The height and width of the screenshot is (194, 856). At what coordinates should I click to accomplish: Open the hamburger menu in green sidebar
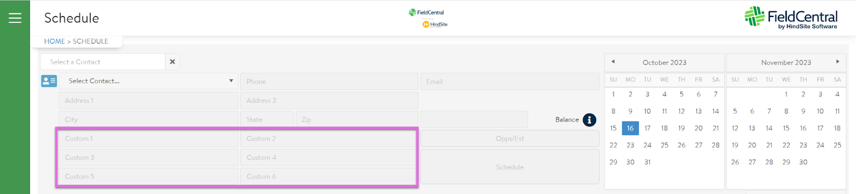(x=15, y=18)
